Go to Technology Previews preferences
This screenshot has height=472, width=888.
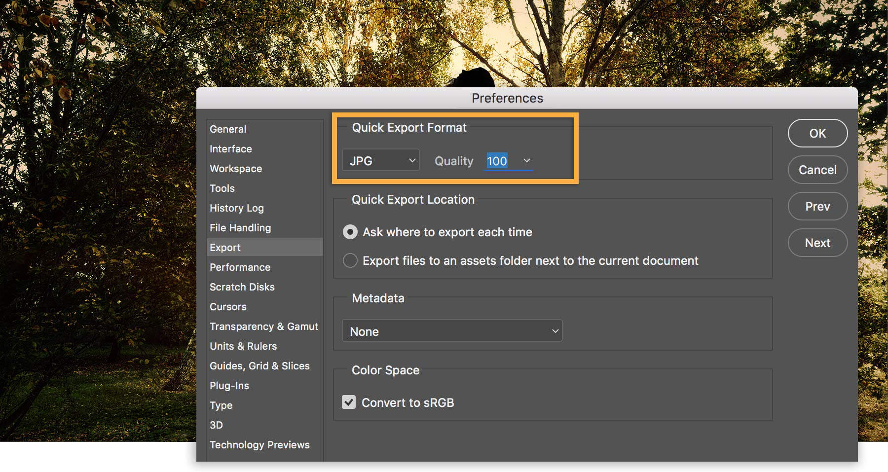[x=259, y=444]
